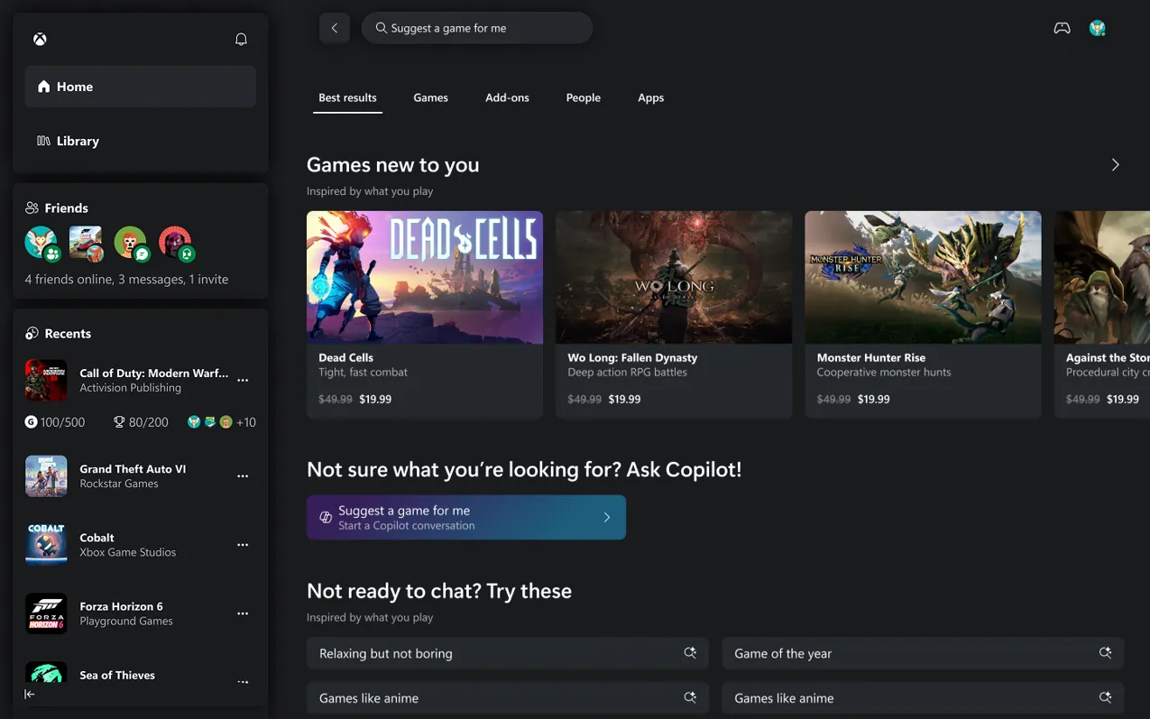Click the Wo Long: Fallen Dynasty title
Viewport: 1150px width, 719px height.
(632, 358)
